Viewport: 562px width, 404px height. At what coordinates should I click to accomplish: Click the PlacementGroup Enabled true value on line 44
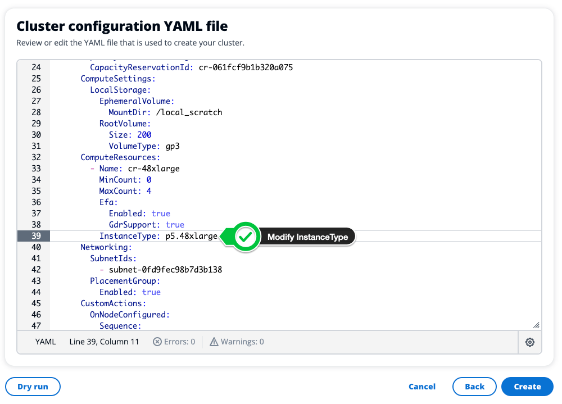pos(151,292)
